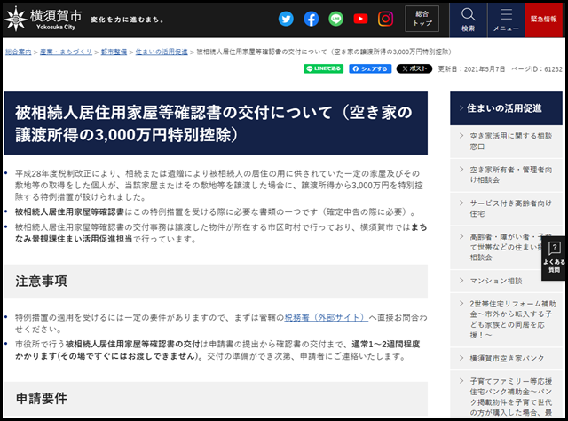Viewport: 568px width, 421px height.
Task: Click the ページID：61232 text
Action: (537, 69)
